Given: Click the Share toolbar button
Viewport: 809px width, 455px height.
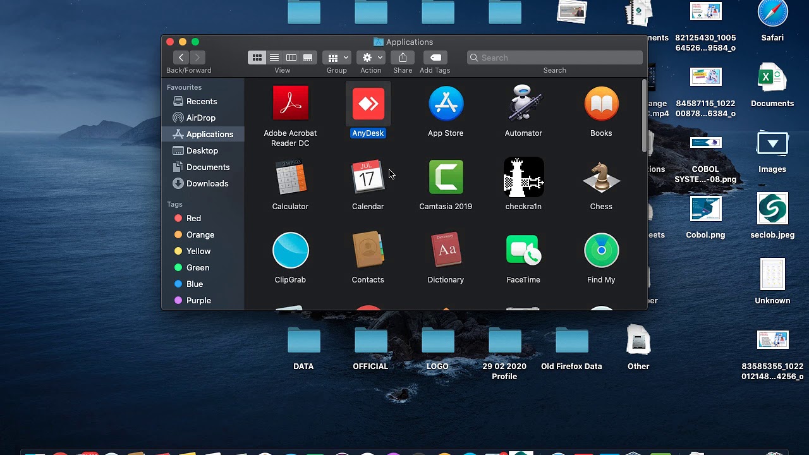Looking at the screenshot, I should click(x=403, y=58).
